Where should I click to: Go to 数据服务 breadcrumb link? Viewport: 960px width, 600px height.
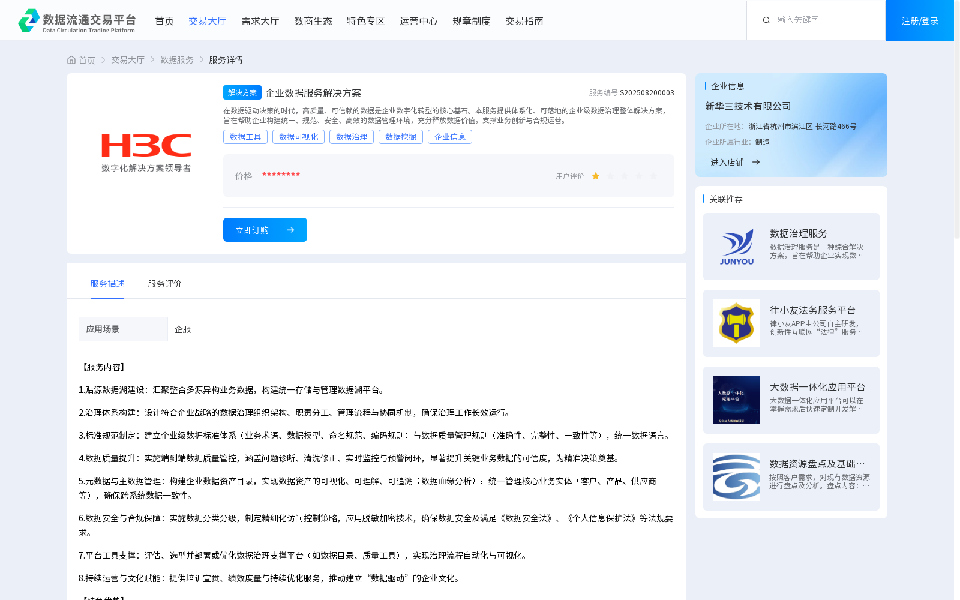tap(177, 60)
